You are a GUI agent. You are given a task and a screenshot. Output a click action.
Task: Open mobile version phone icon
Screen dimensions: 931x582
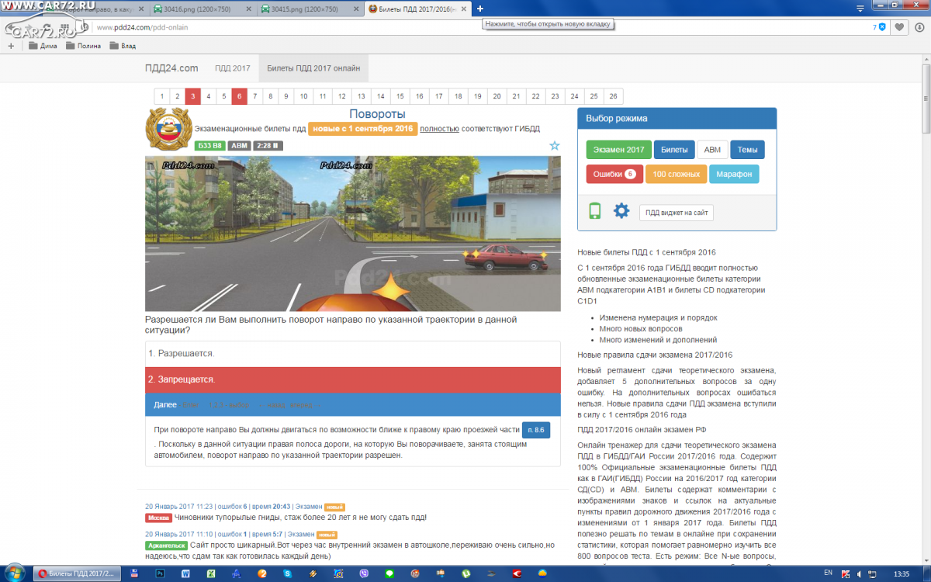[x=595, y=210]
